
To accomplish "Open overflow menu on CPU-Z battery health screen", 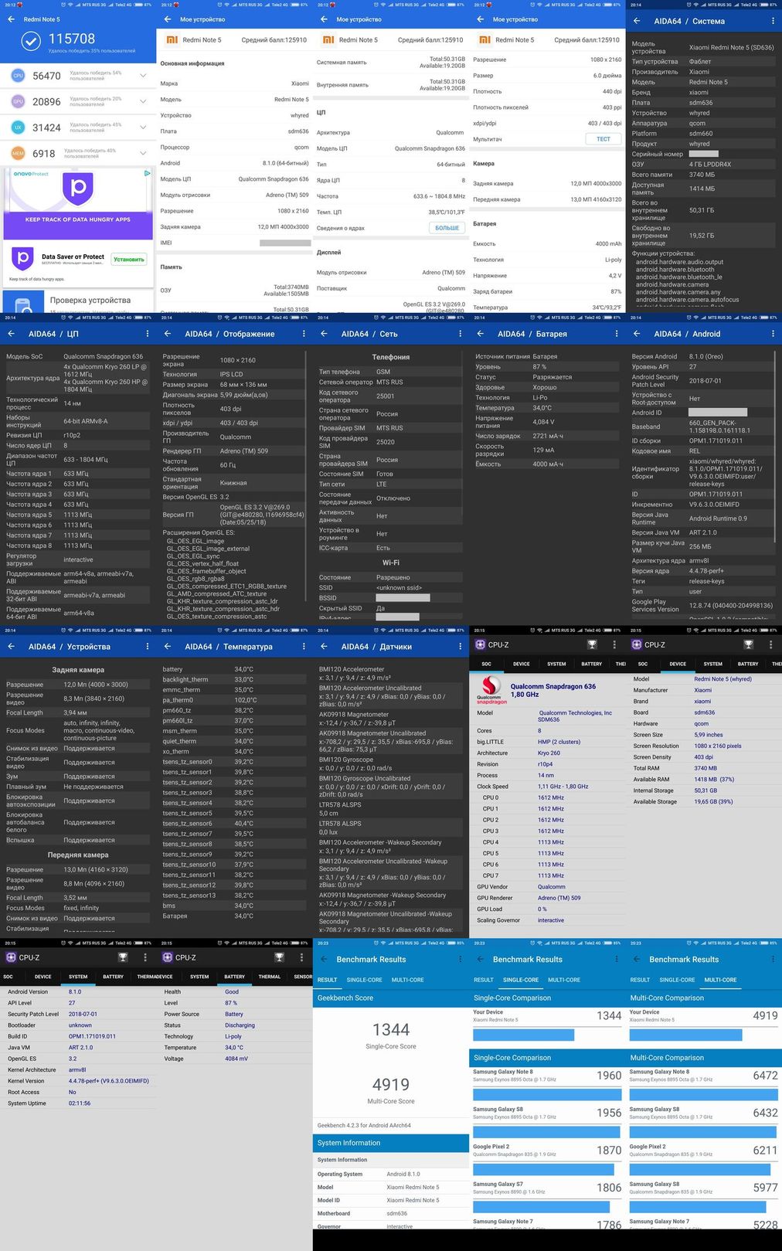I will point(301,957).
